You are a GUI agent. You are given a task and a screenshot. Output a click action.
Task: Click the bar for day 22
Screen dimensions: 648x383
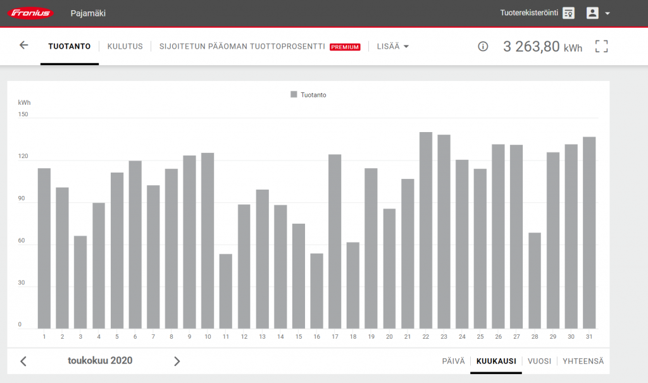426,231
